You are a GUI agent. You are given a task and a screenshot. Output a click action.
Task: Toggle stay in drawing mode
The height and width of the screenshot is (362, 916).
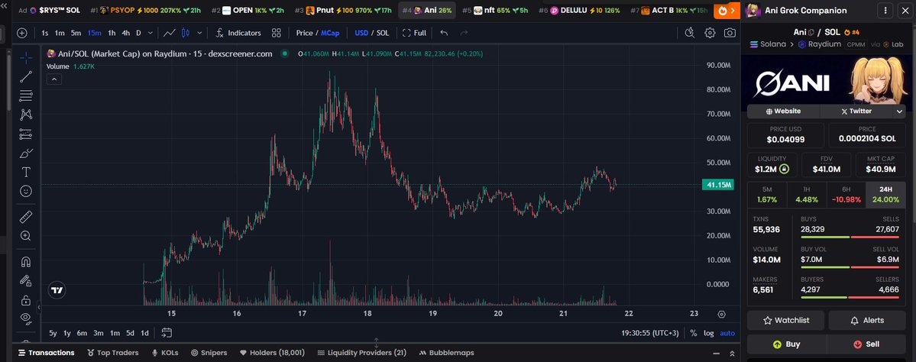pyautogui.click(x=26, y=281)
